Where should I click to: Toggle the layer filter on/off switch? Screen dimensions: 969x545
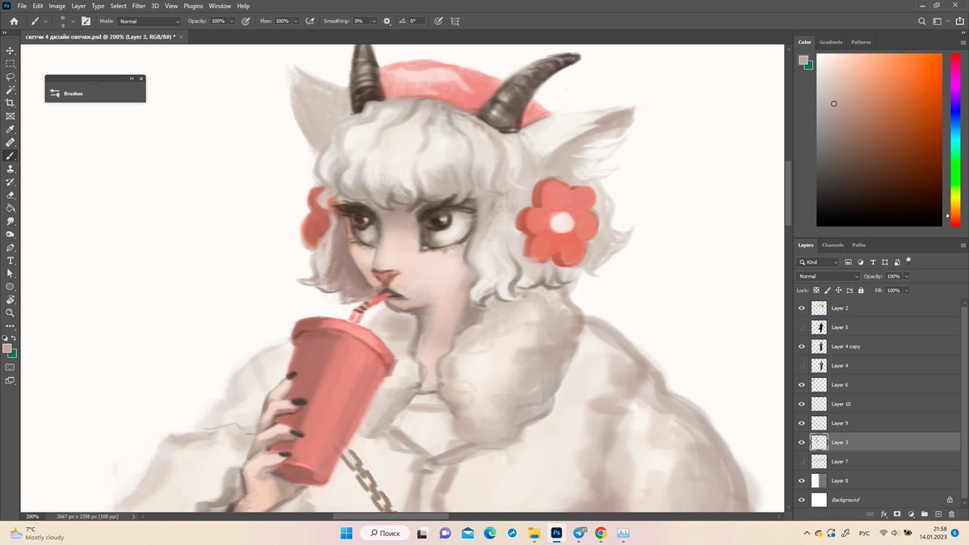point(908,261)
